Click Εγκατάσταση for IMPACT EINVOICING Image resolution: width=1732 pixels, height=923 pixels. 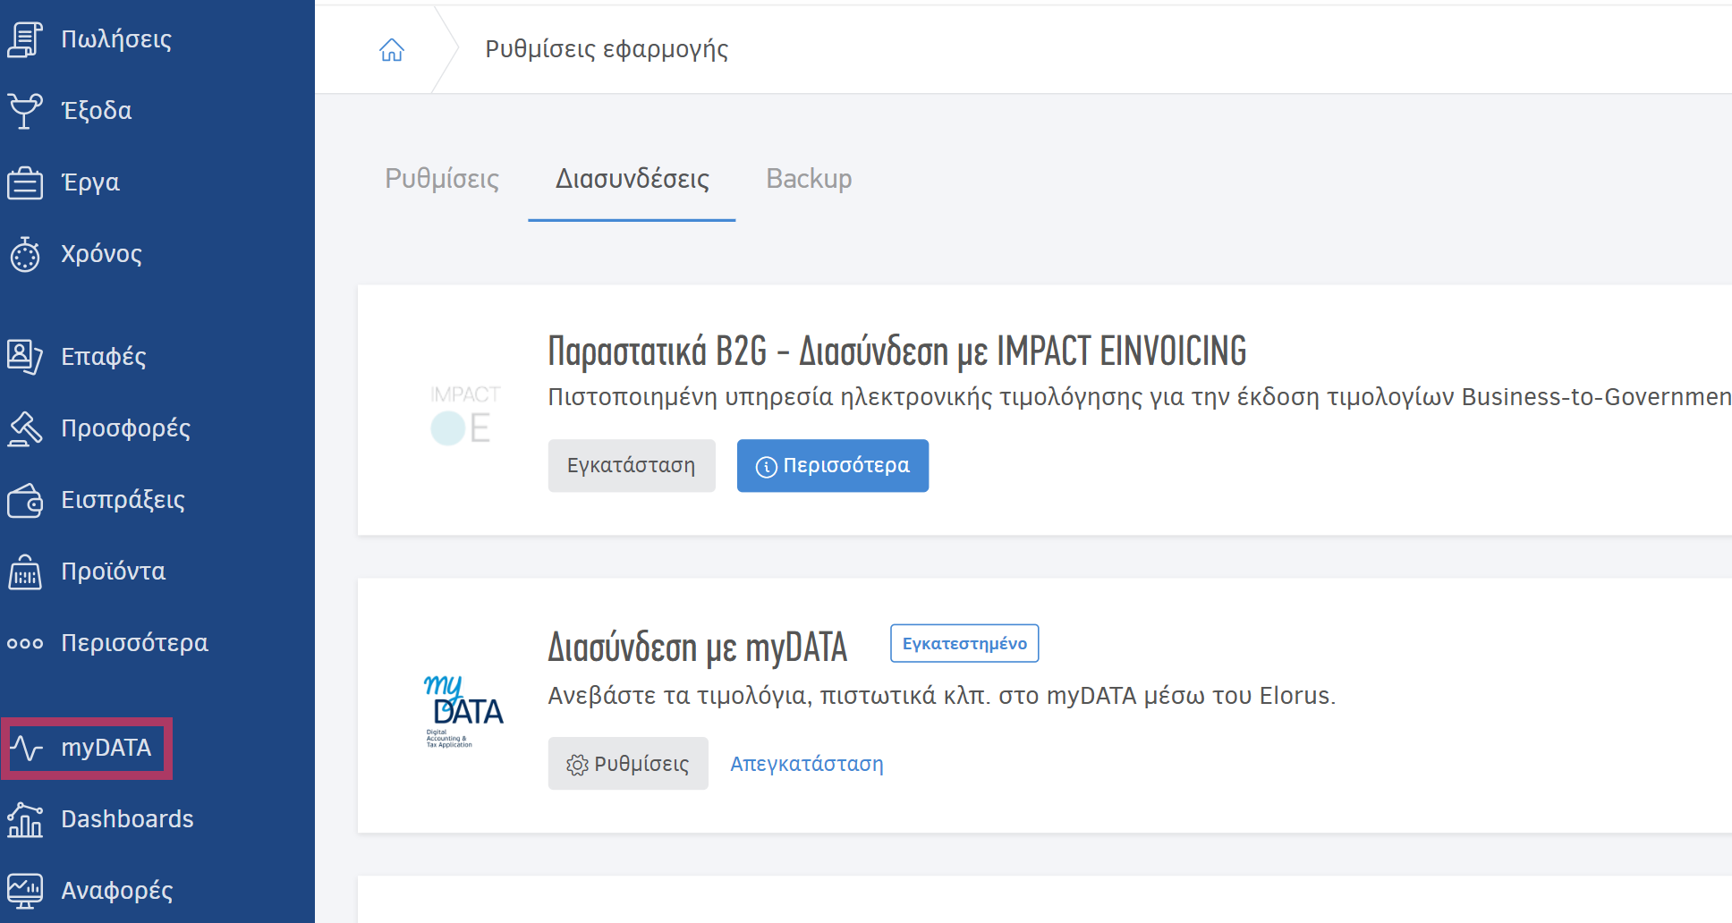tap(631, 465)
